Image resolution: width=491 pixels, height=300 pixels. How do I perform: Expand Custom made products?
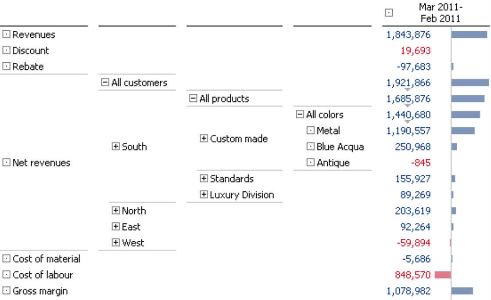(204, 139)
